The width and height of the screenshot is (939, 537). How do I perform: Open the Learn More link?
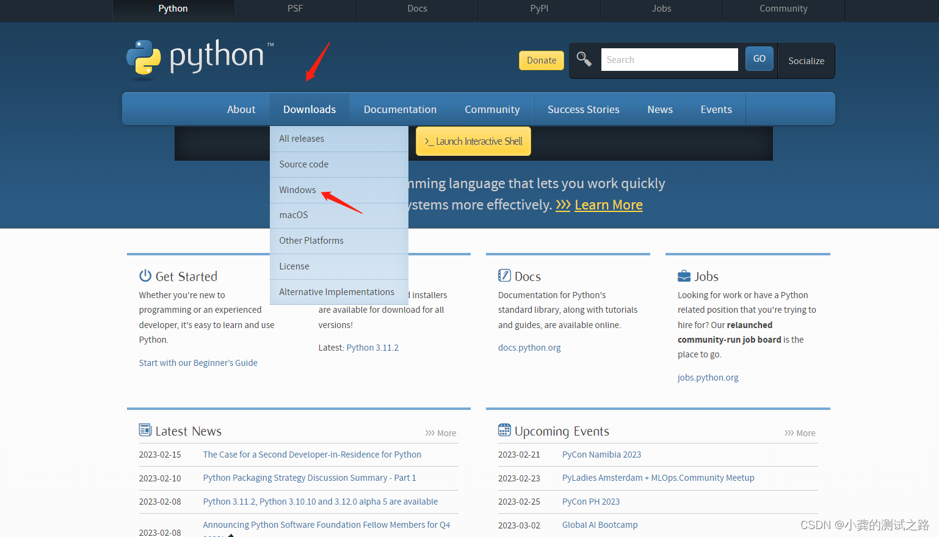click(608, 205)
